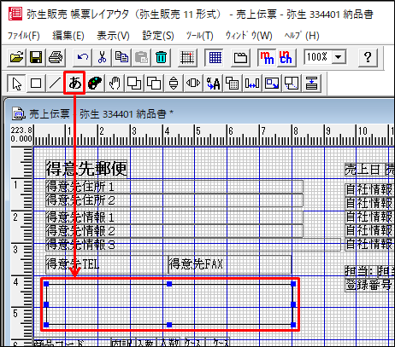The height and width of the screenshot is (347, 395).
Task: Open the color palette tool
Action: [95, 84]
